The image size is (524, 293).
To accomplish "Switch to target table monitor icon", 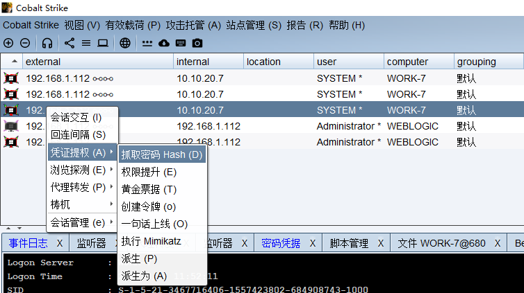I will pos(103,43).
